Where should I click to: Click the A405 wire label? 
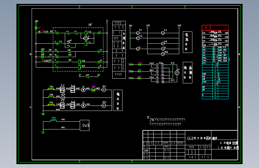coord(98,88)
